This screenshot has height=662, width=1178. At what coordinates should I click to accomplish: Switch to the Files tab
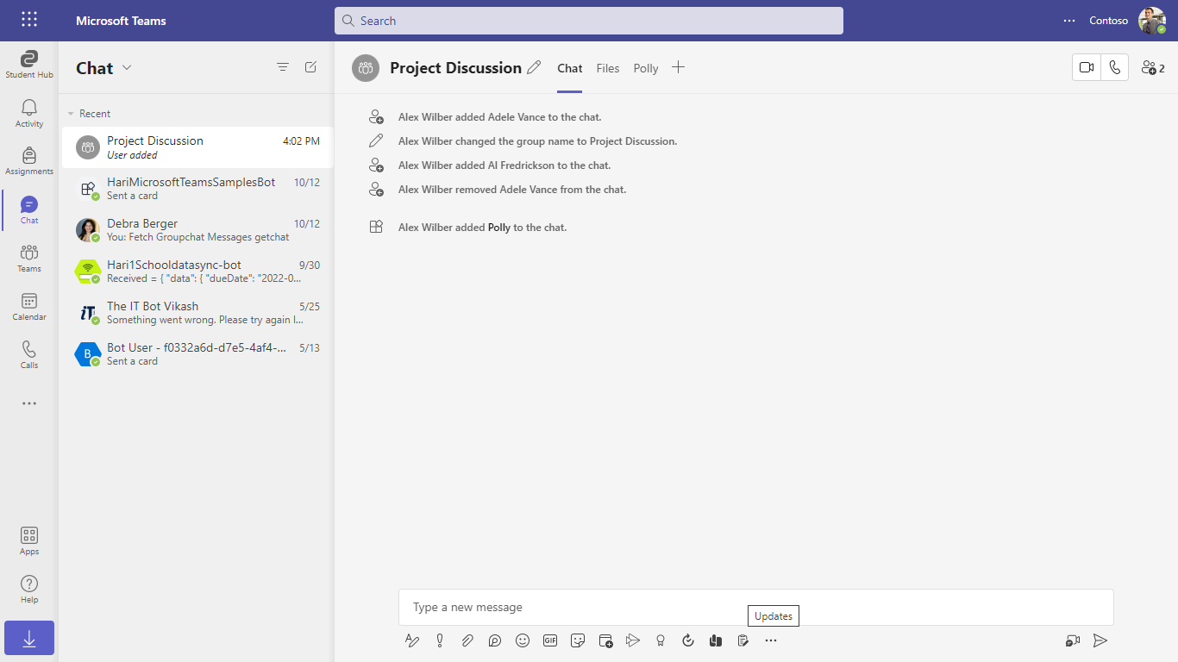pos(608,68)
